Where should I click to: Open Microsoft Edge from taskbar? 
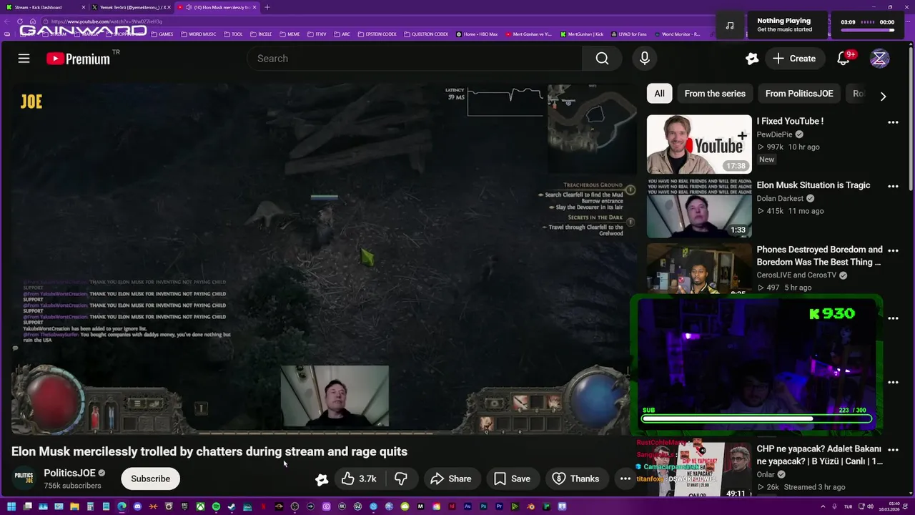[x=122, y=507]
